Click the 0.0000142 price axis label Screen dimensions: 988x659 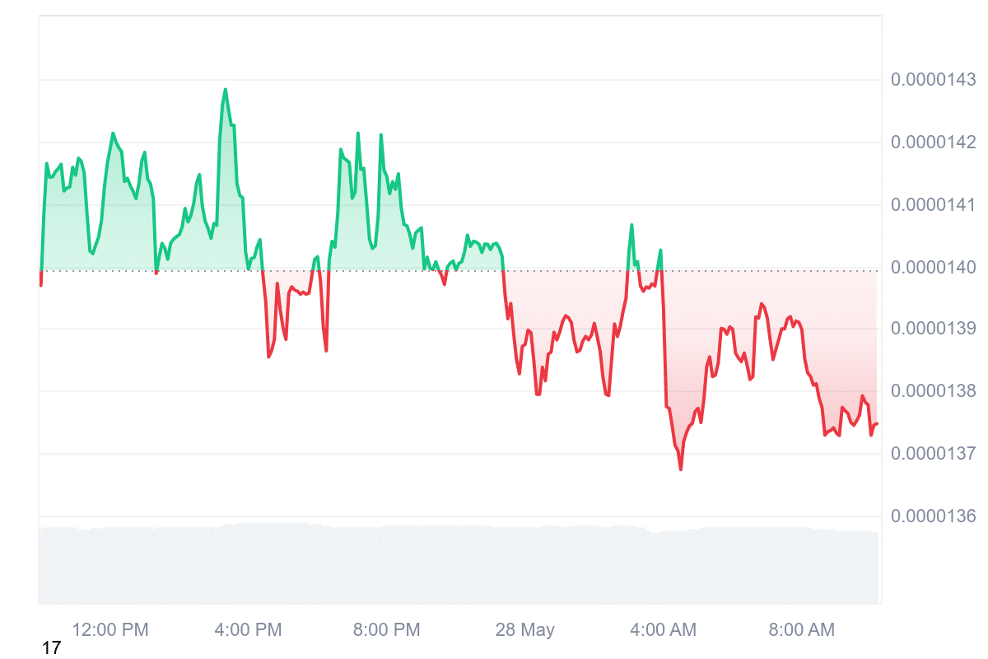933,143
